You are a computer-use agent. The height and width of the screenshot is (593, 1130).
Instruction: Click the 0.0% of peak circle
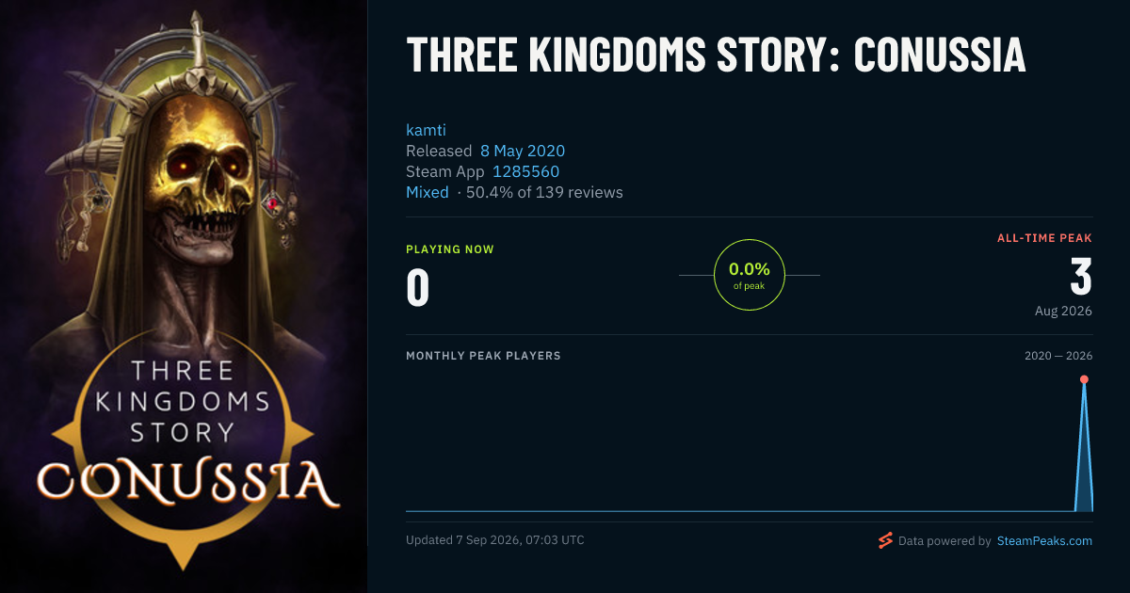750,275
